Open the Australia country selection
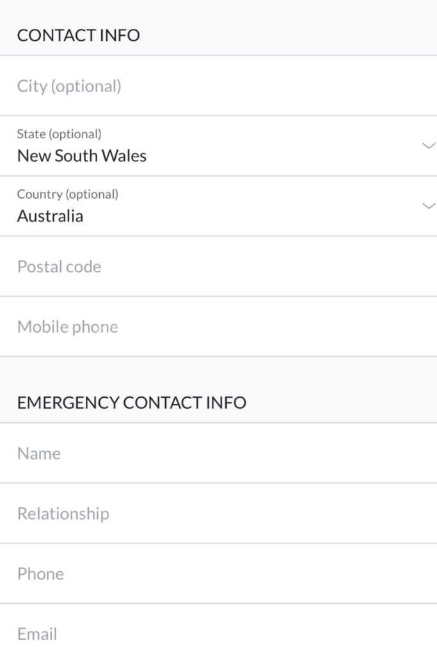Screen dimensions: 437x655 click(x=50, y=216)
